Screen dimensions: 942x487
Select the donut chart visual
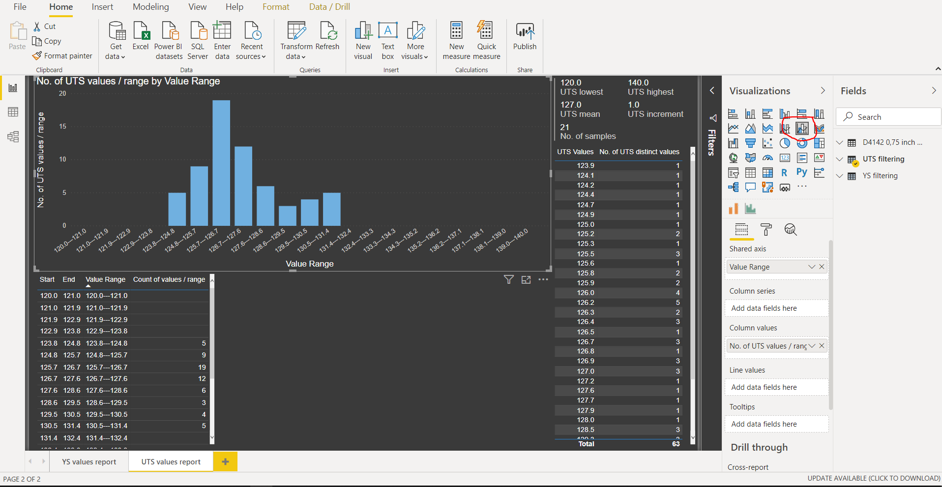(x=802, y=143)
